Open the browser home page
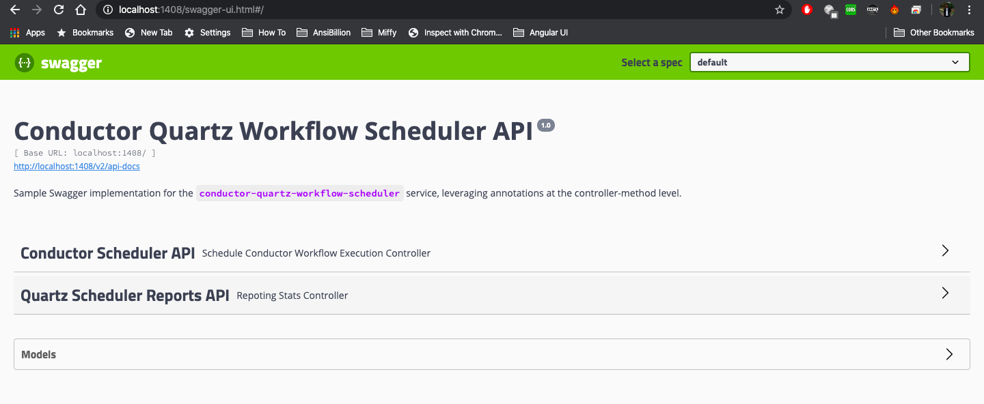 [81, 10]
